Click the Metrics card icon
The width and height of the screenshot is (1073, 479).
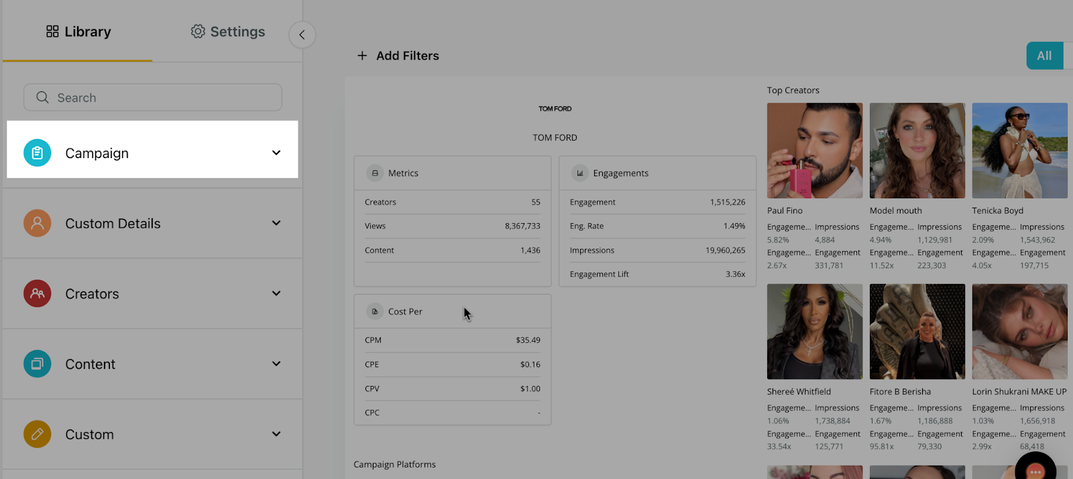coord(375,173)
